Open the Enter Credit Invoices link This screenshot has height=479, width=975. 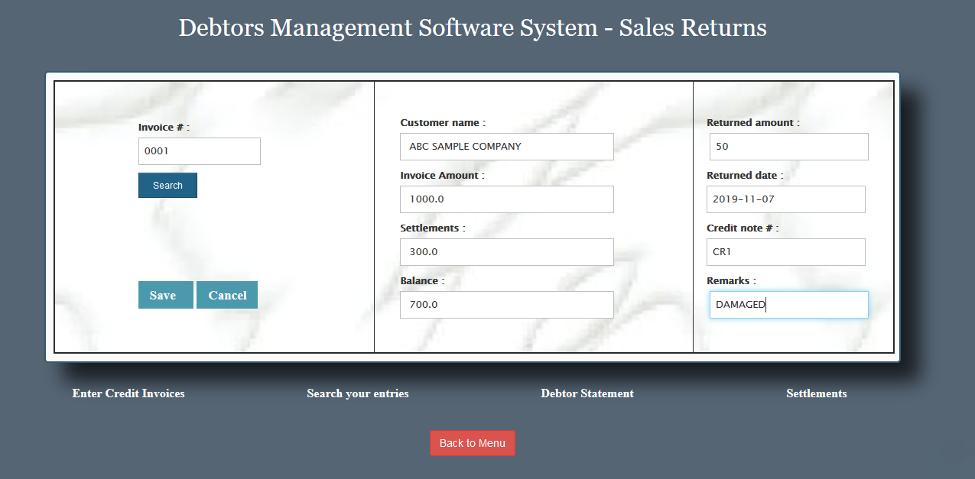tap(128, 393)
